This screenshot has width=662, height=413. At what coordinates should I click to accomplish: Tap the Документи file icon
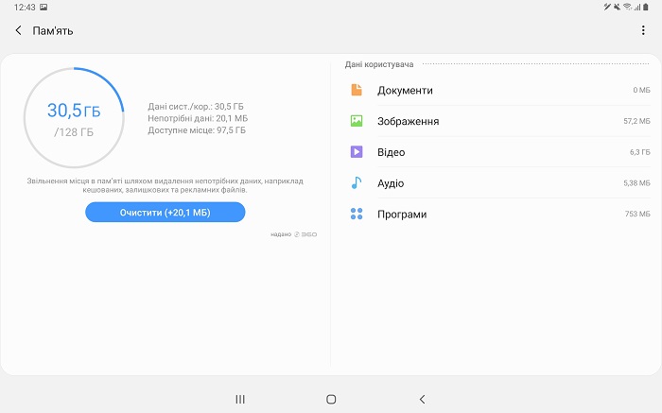coord(357,90)
